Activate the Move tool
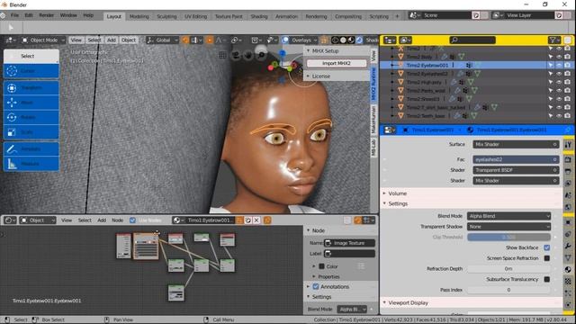The width and height of the screenshot is (576, 324). click(x=31, y=103)
